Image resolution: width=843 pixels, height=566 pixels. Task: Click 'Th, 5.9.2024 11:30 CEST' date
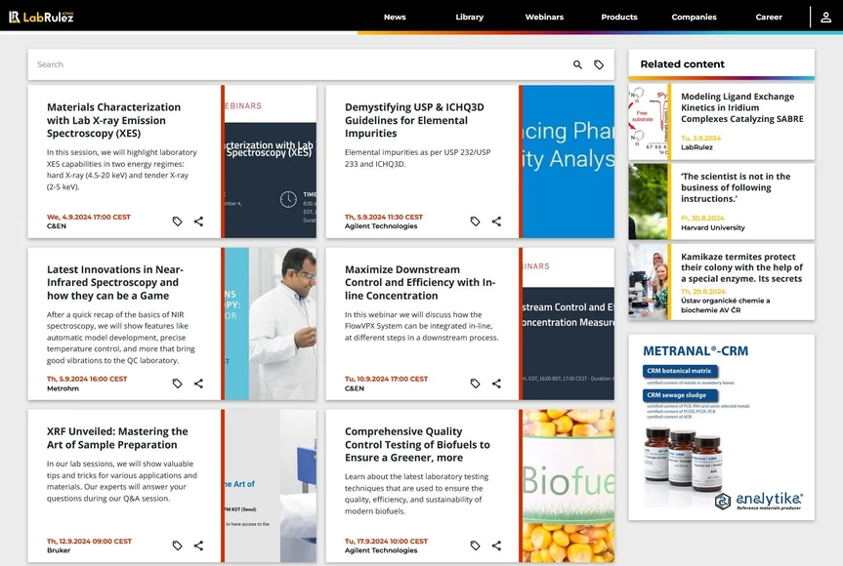[x=383, y=217]
